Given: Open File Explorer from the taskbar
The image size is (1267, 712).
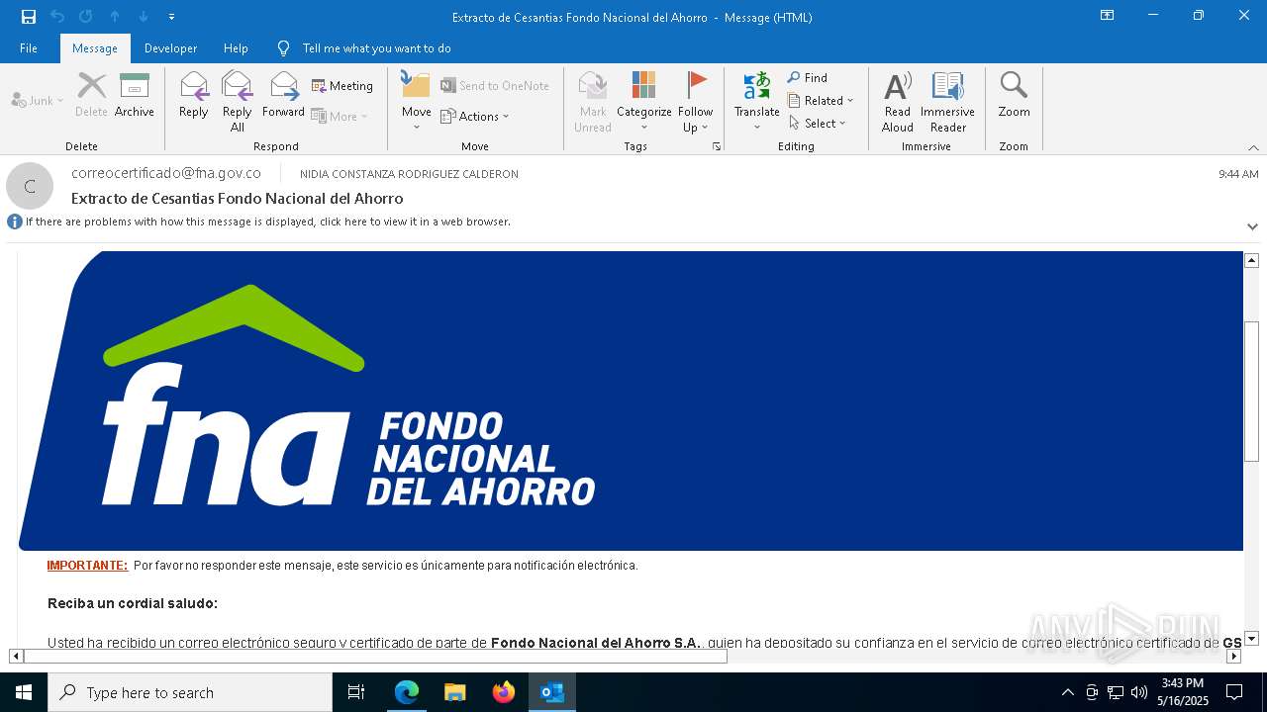Looking at the screenshot, I should point(455,692).
